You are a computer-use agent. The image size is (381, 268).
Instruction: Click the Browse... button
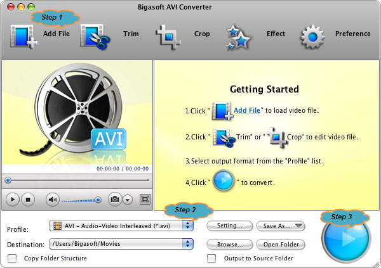pos(230,244)
